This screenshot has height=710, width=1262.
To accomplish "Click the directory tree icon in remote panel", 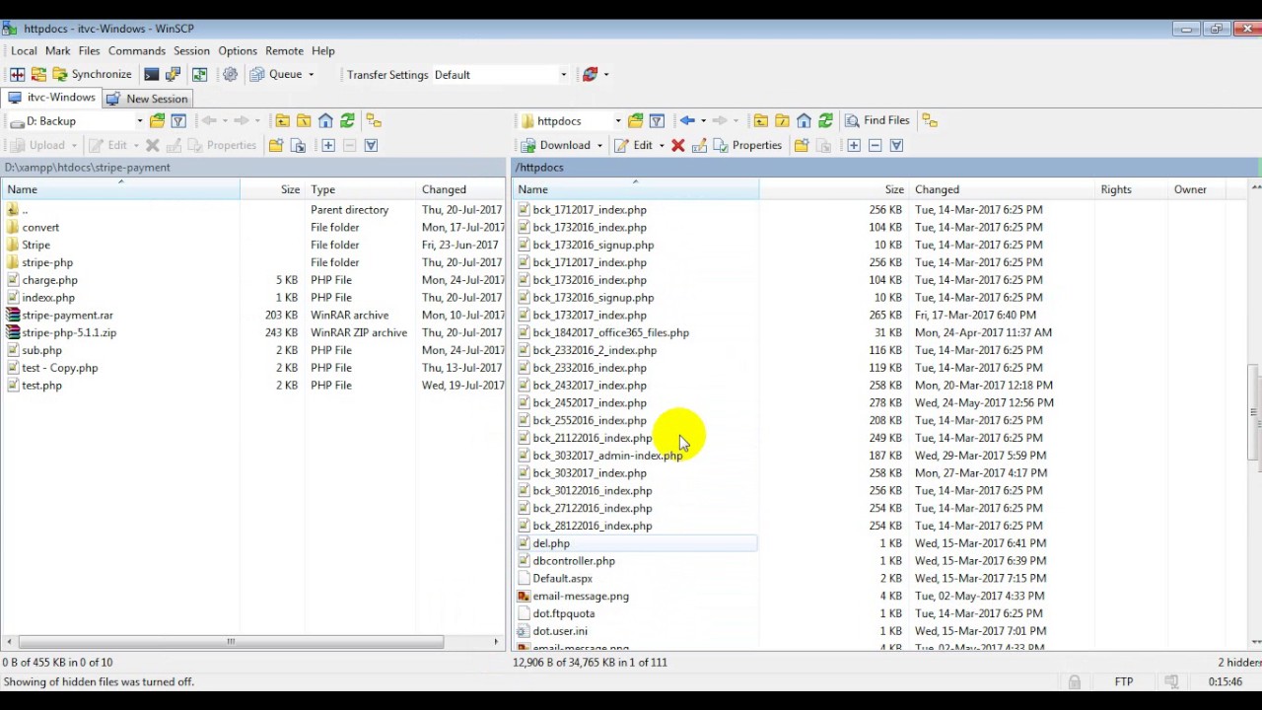I will 930,120.
